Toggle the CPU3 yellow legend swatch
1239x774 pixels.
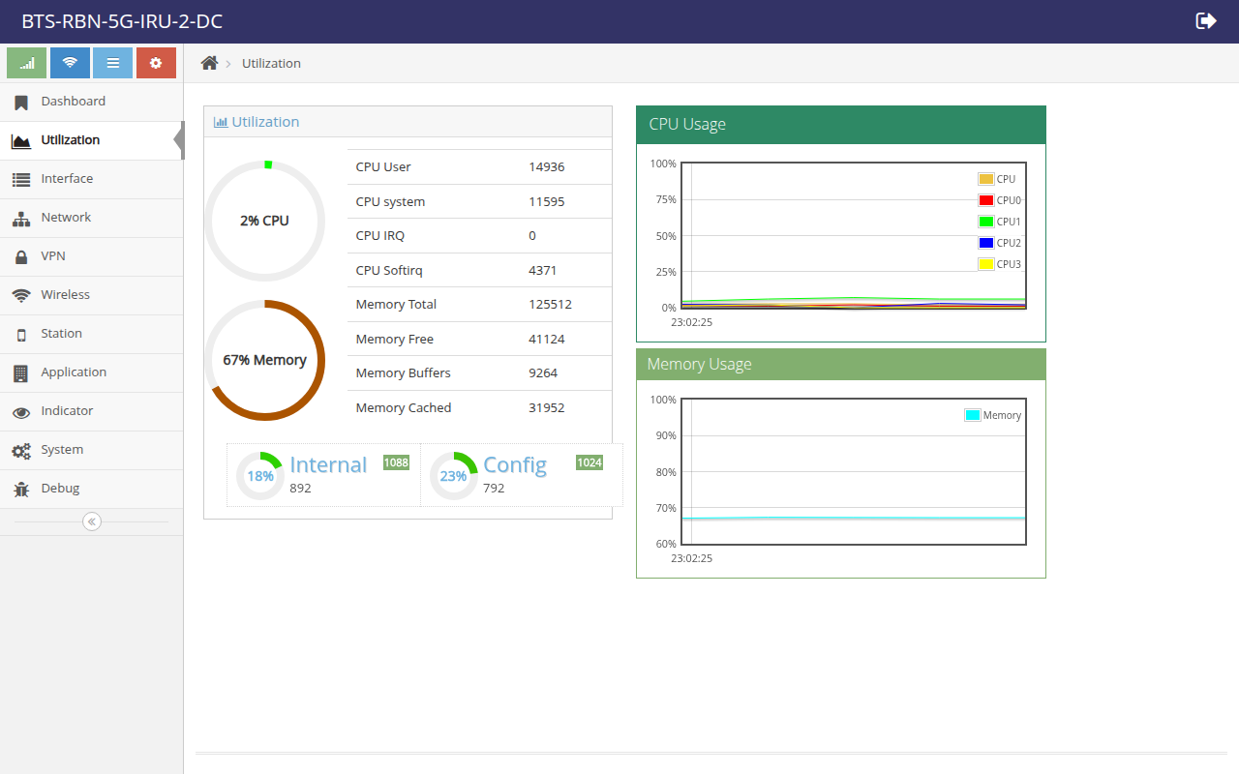[986, 264]
